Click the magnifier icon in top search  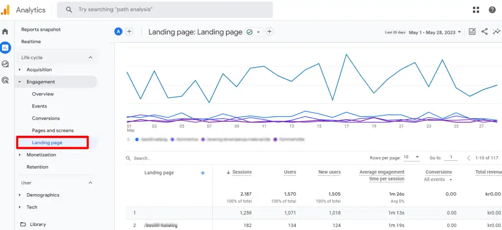[x=69, y=10]
